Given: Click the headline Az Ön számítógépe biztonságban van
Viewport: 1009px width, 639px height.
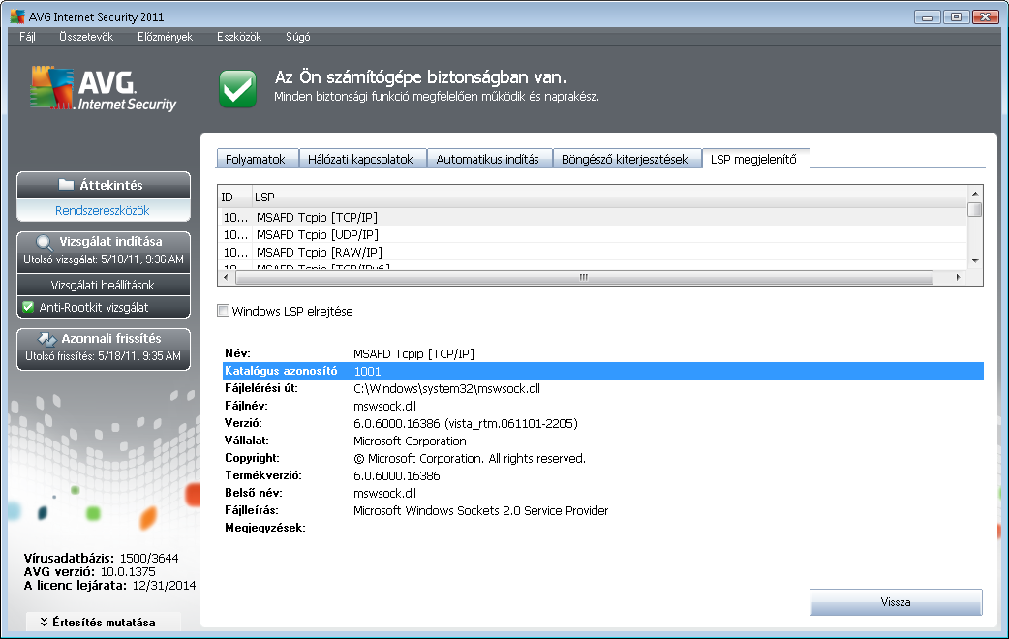Looking at the screenshot, I should click(421, 77).
